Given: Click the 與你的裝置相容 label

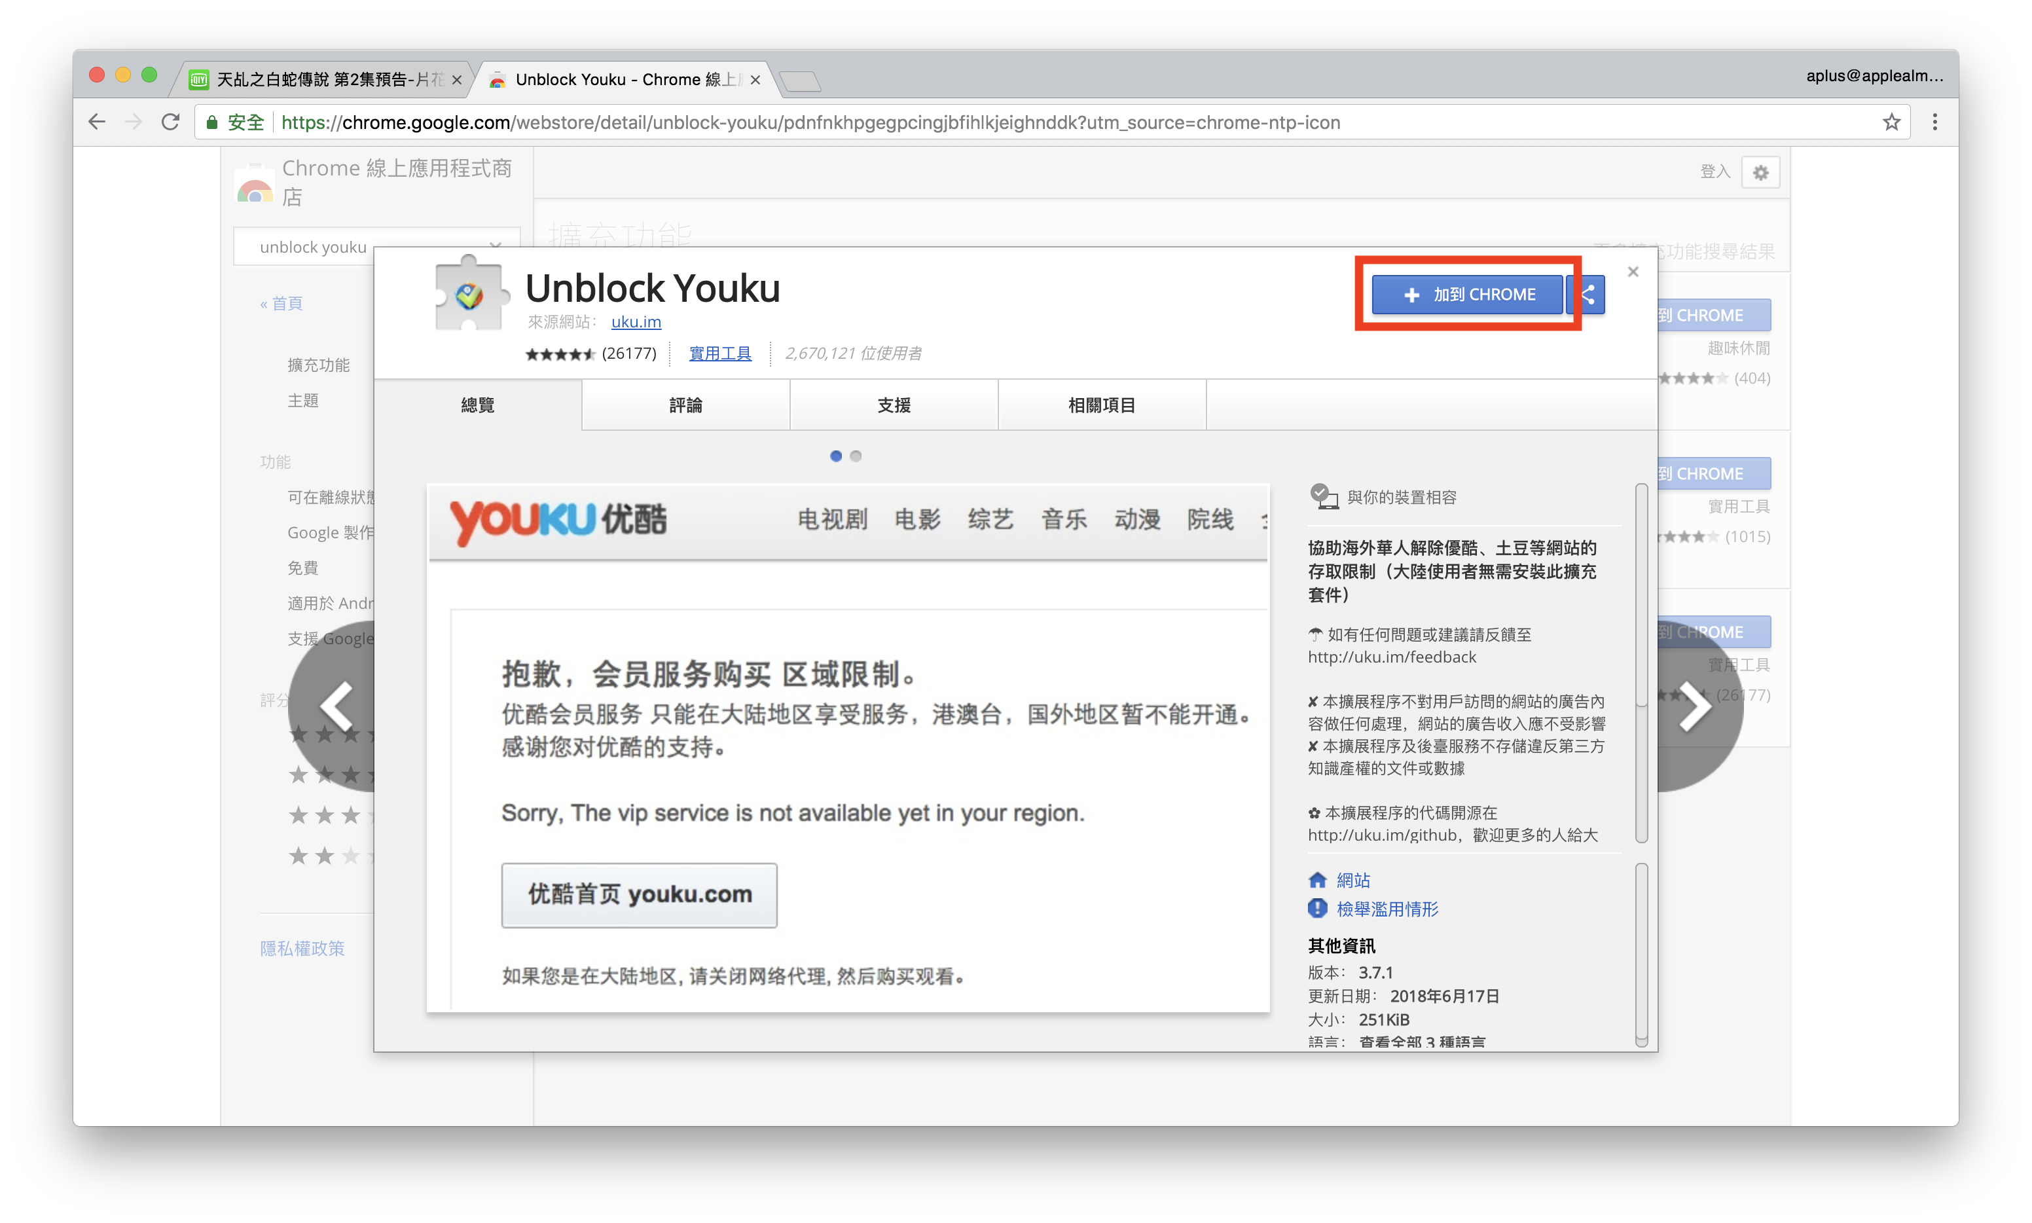Looking at the screenshot, I should (x=1402, y=497).
